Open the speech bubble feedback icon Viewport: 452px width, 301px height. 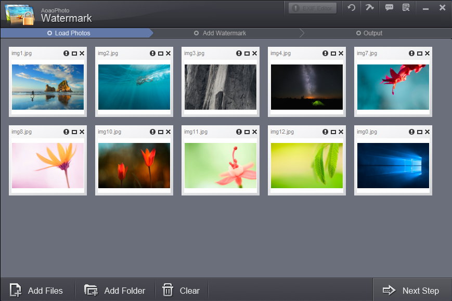(389, 8)
